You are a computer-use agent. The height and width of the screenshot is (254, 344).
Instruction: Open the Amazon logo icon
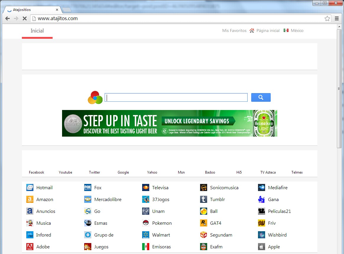[x=30, y=199]
